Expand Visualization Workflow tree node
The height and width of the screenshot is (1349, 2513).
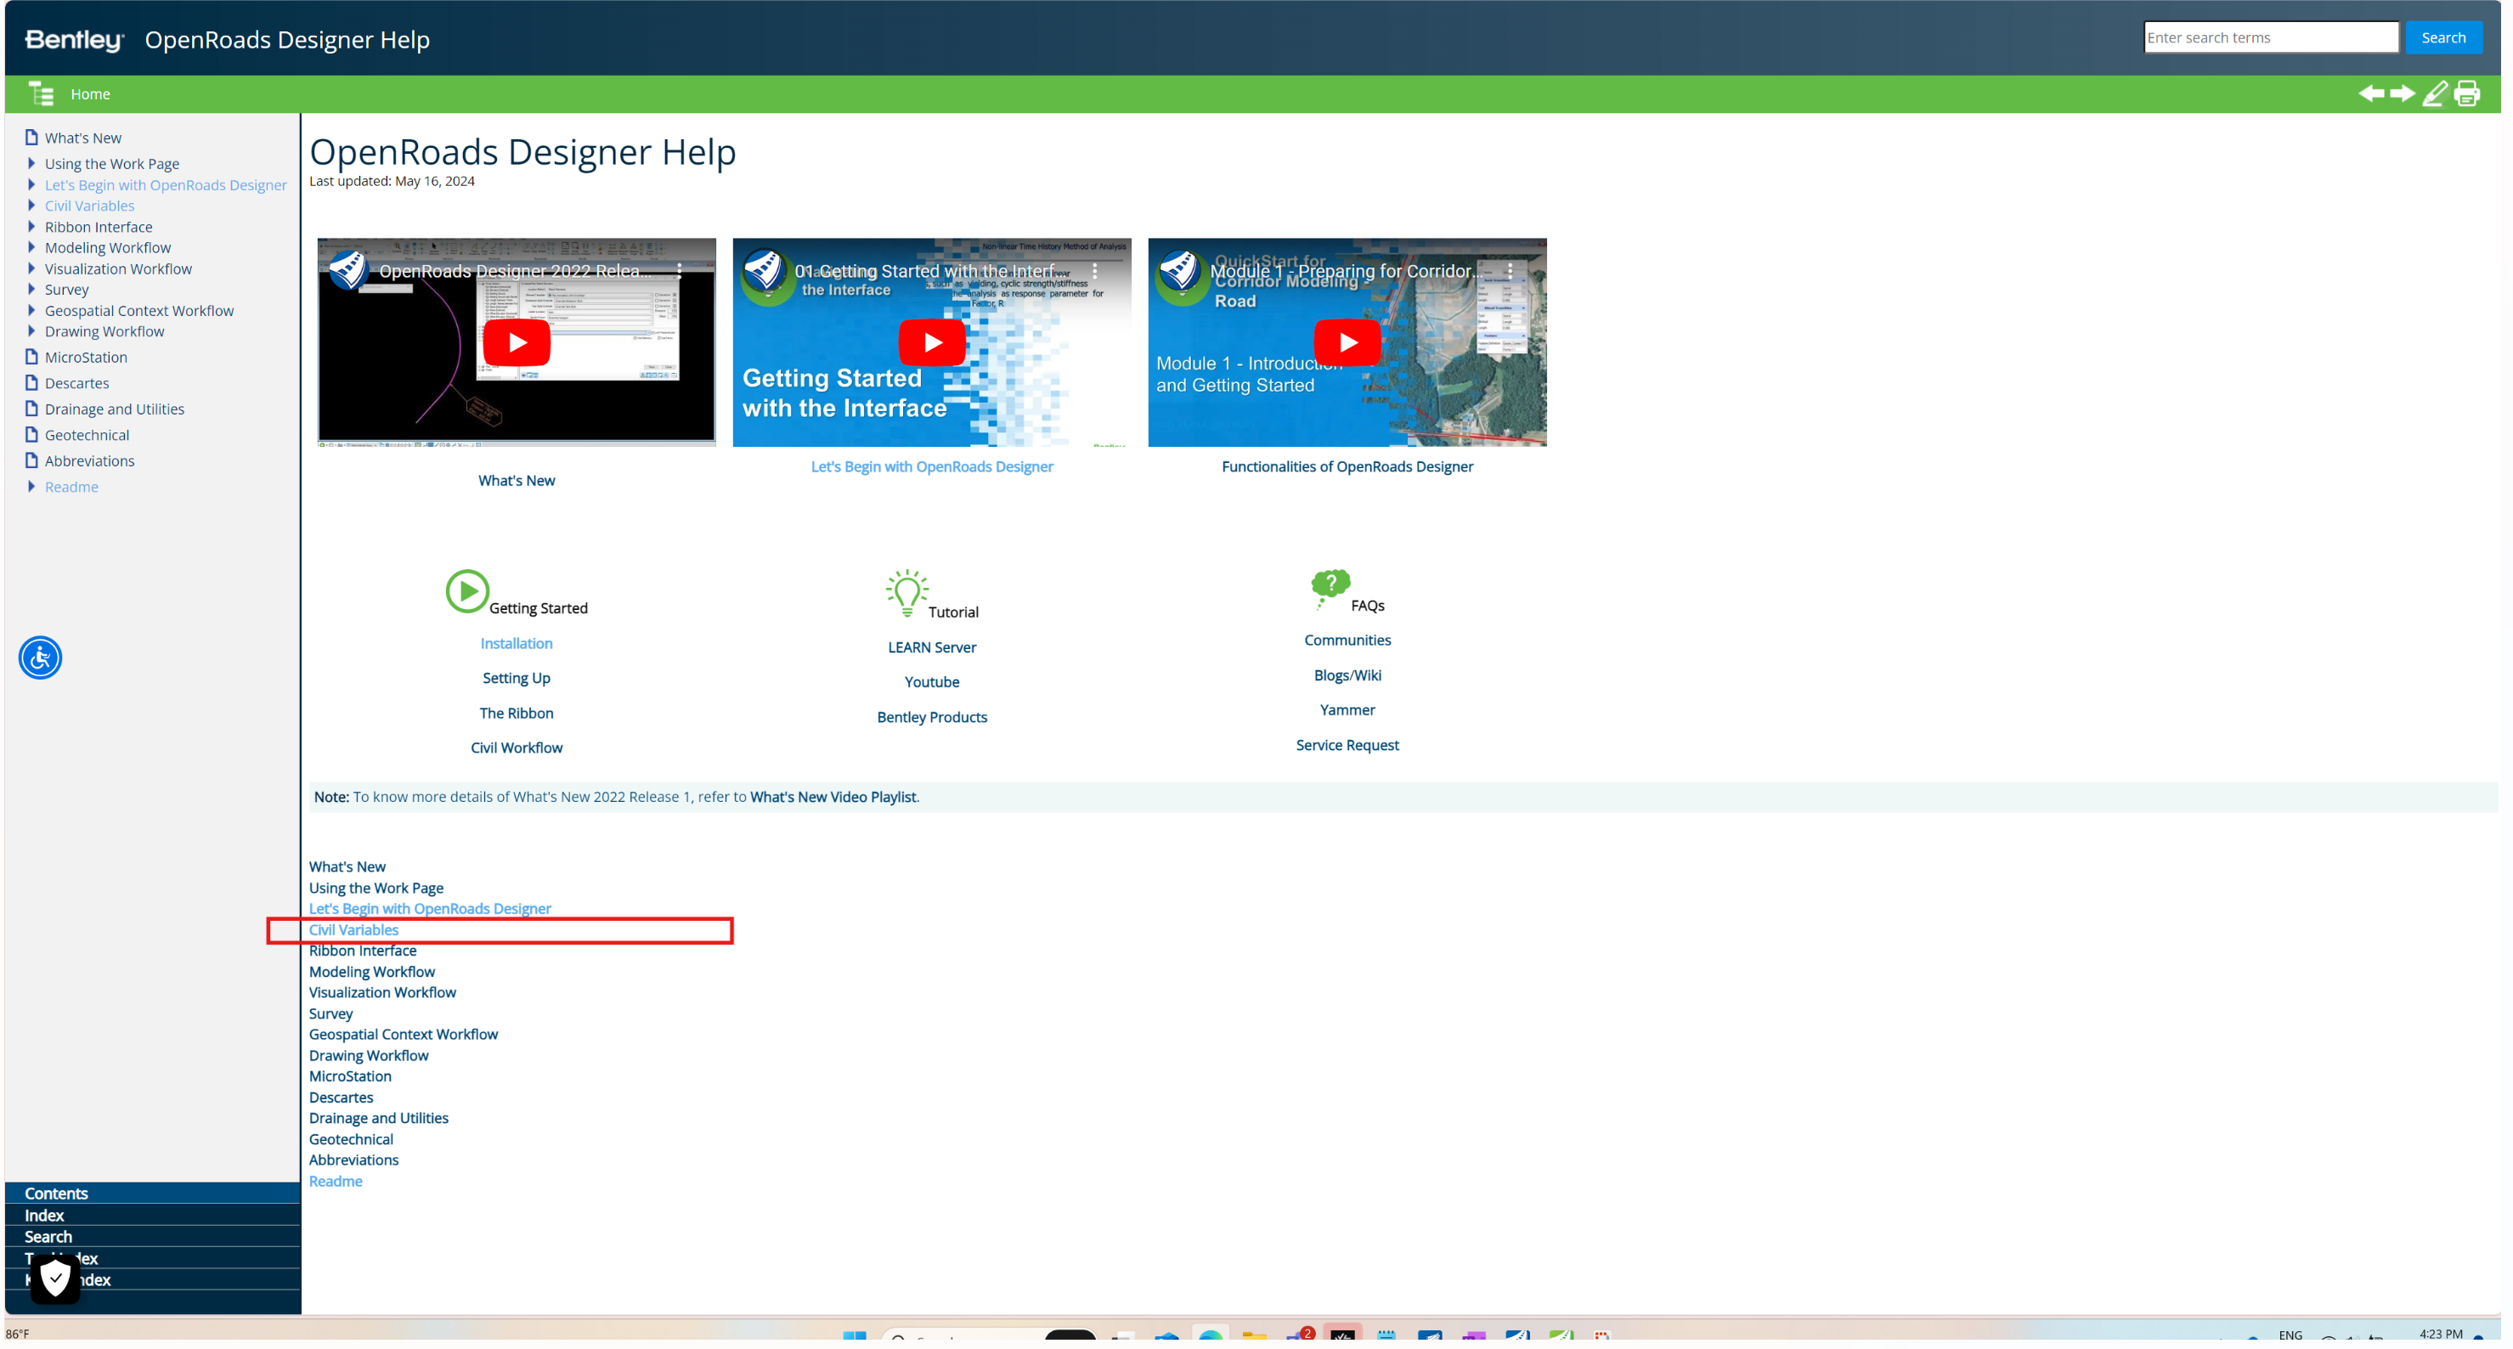pos(31,268)
